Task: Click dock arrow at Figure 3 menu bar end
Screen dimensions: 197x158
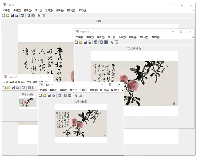Action: coord(122,90)
